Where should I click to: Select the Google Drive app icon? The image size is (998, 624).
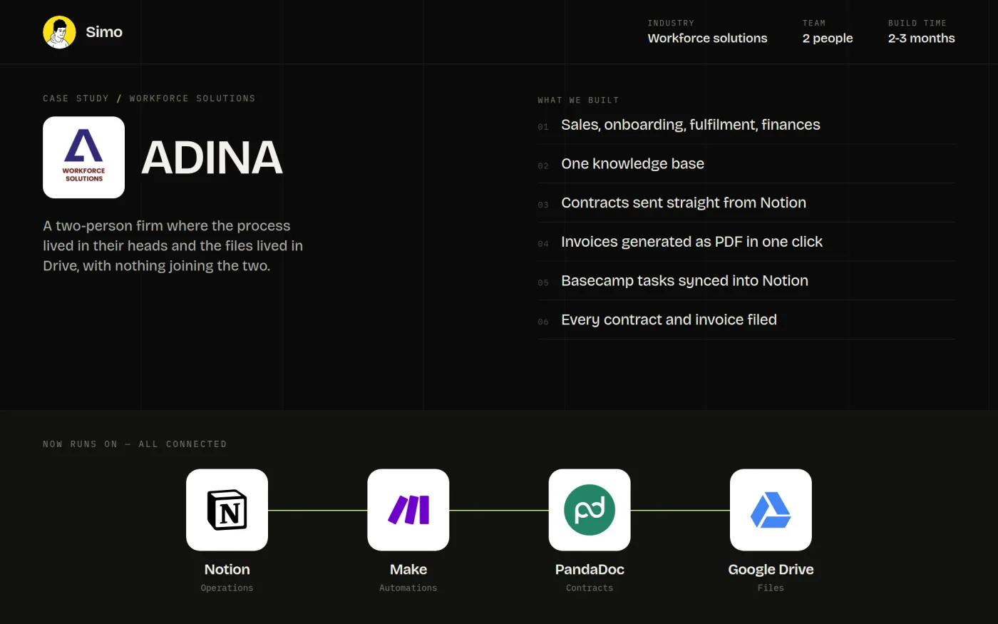(x=771, y=510)
